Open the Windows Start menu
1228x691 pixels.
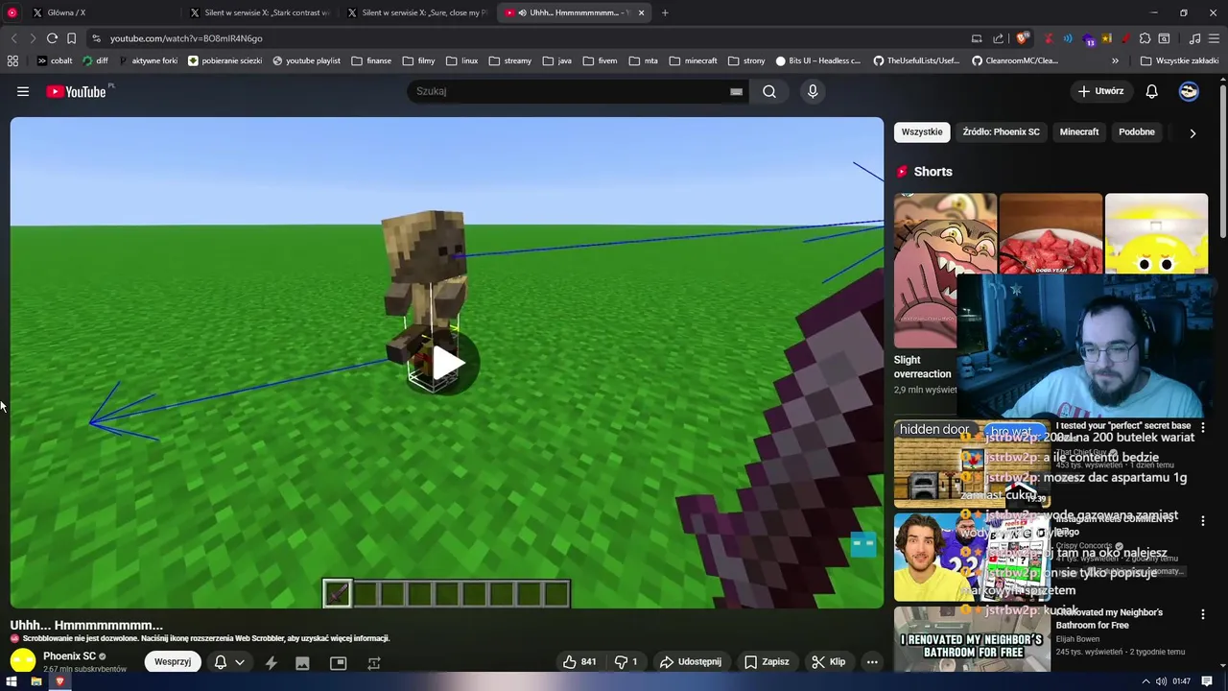pos(12,681)
